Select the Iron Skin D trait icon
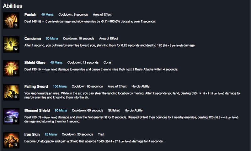 click(x=11, y=140)
